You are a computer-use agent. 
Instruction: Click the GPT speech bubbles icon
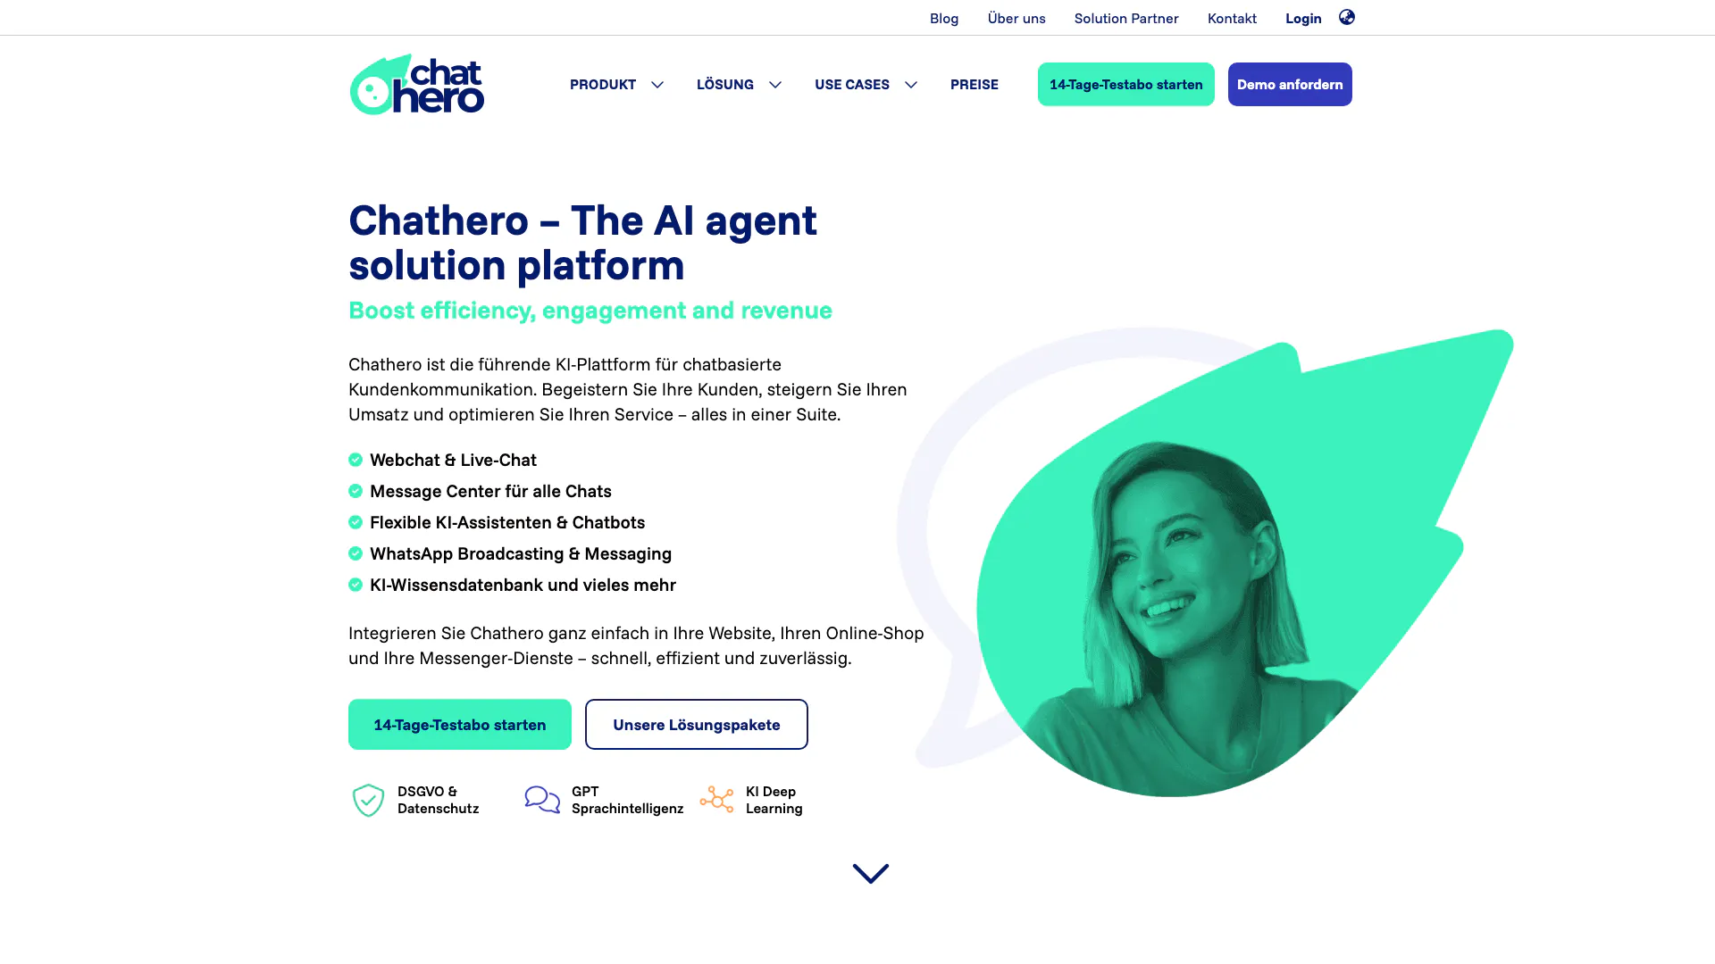tap(542, 799)
